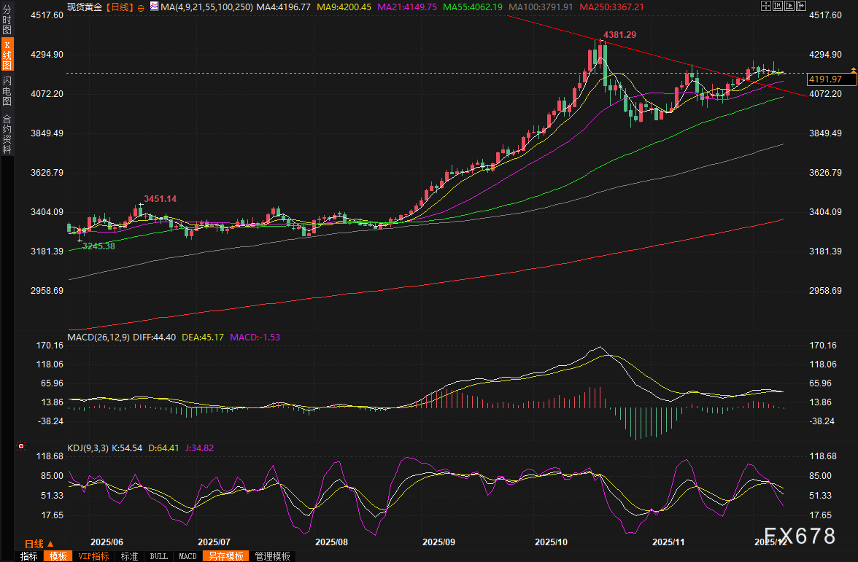The width and height of the screenshot is (858, 562).
Task: Click the MACD(26,12,9) indicator label
Action: 98,337
